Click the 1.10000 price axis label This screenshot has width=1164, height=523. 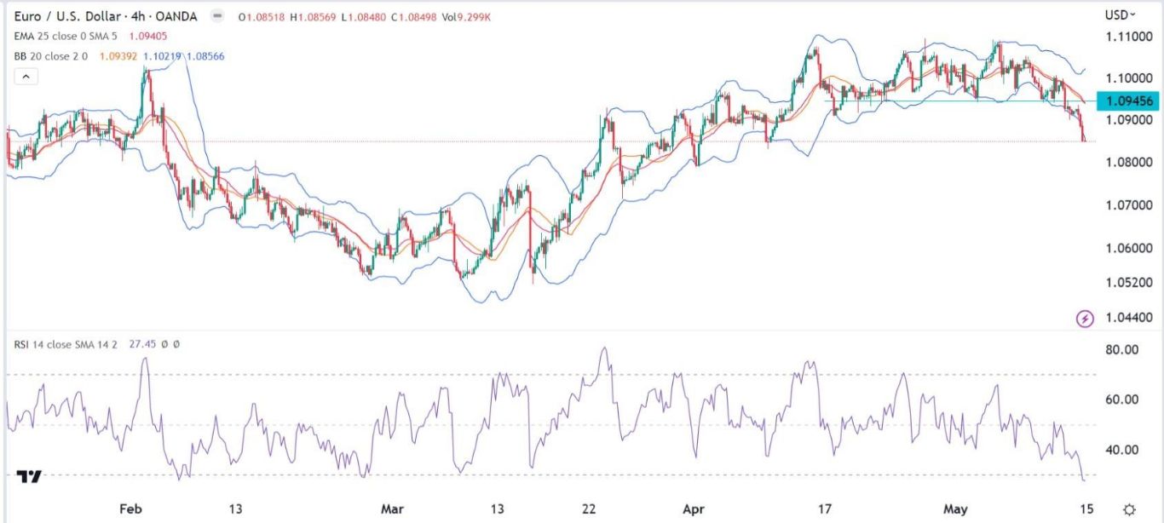coord(1128,78)
